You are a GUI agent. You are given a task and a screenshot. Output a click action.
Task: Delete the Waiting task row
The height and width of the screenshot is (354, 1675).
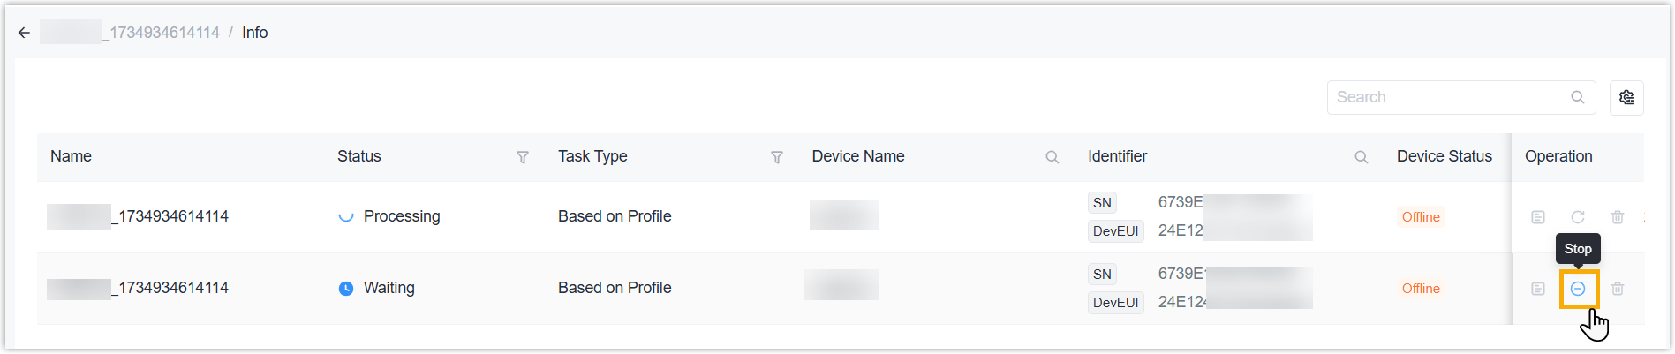click(x=1618, y=289)
